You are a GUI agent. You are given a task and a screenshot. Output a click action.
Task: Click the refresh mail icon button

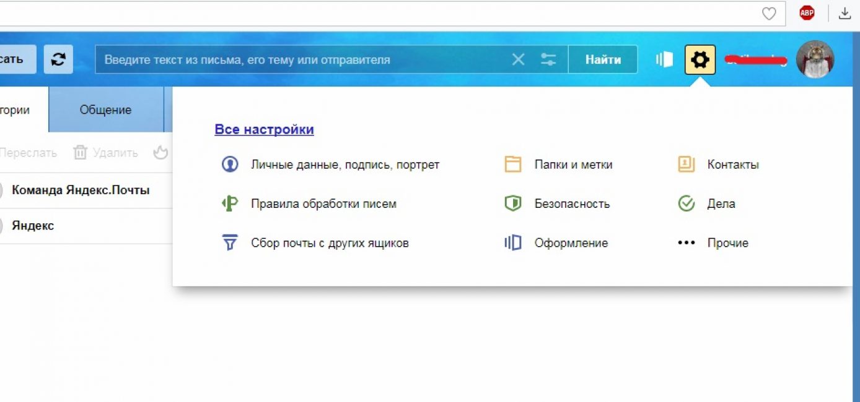(58, 59)
